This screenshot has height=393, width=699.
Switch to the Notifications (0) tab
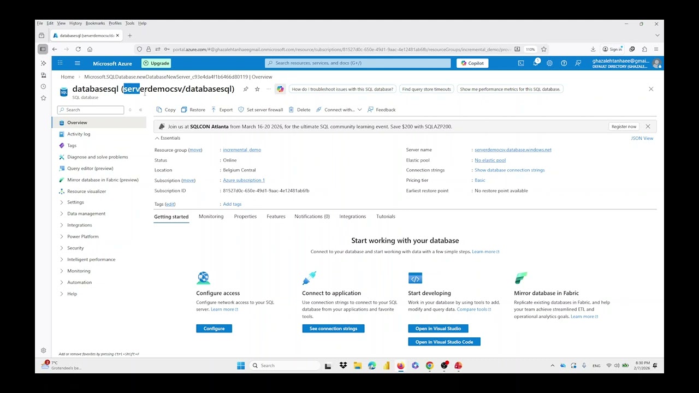(x=312, y=217)
